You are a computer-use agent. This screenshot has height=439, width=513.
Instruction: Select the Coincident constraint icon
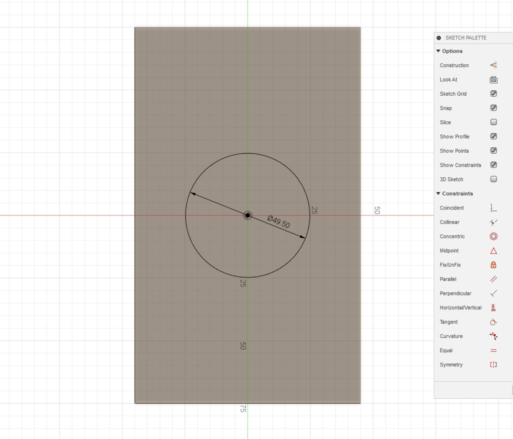coord(493,208)
